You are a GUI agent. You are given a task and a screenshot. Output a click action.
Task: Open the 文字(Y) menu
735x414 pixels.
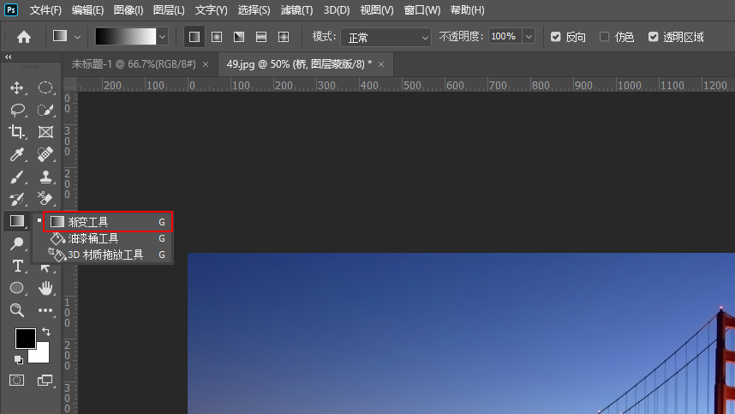(x=211, y=9)
